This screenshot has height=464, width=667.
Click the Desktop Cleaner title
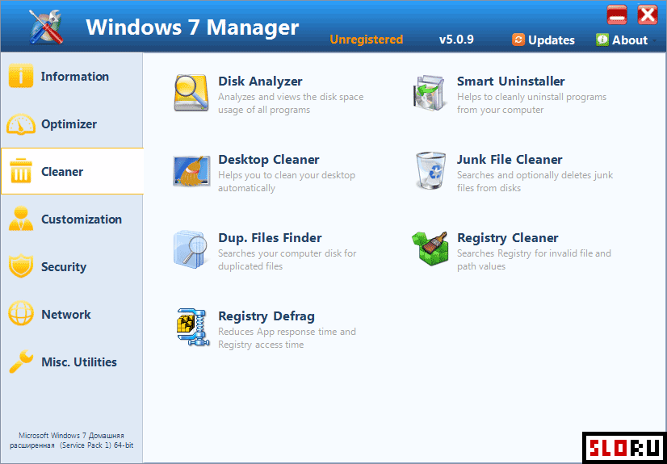click(x=268, y=160)
